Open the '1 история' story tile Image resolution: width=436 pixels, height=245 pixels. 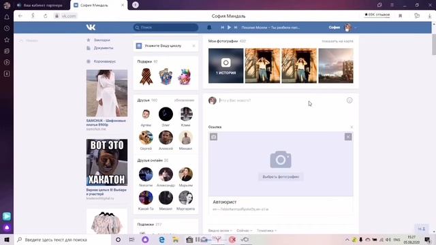(225, 65)
